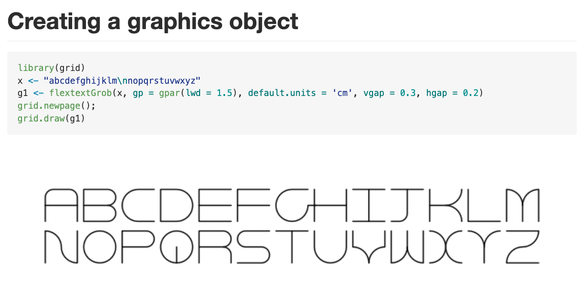
Task: Click the rendered letter S glyph
Action: click(253, 247)
